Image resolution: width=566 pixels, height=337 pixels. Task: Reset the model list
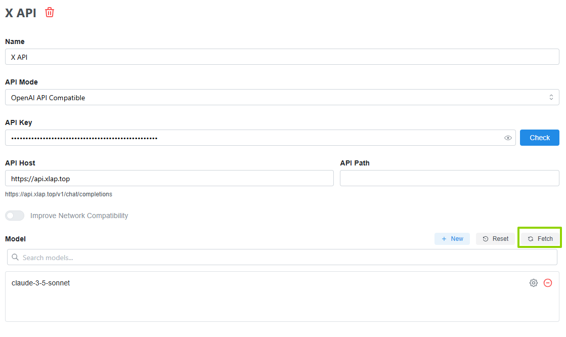click(x=495, y=239)
